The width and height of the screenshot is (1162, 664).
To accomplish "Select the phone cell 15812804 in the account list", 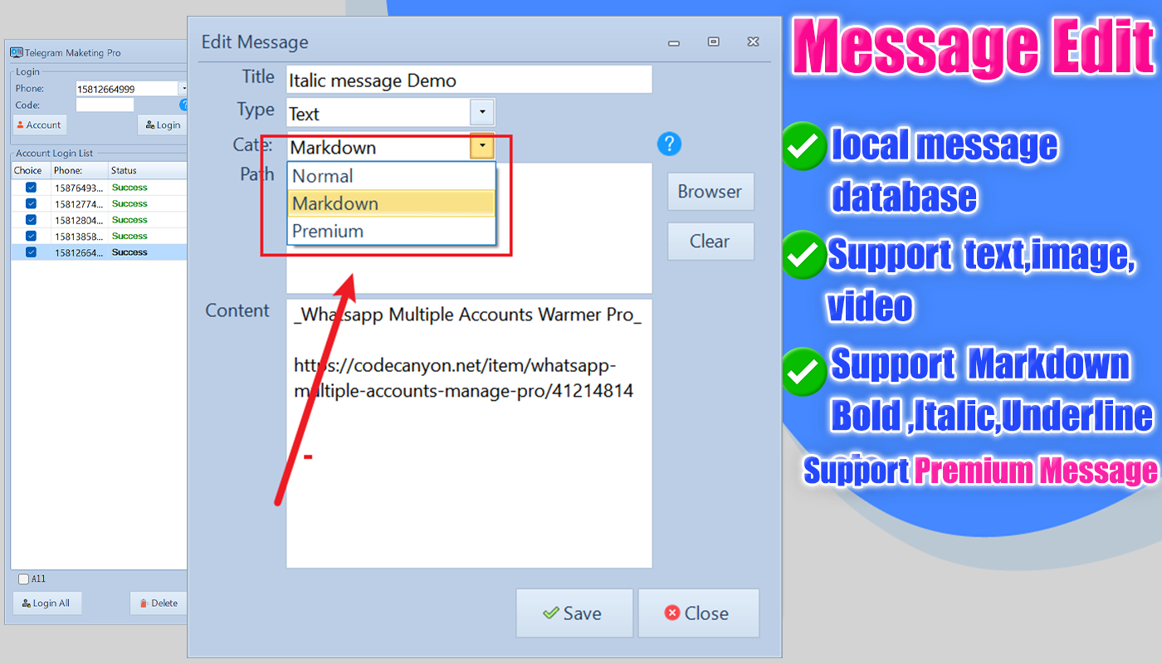I will pos(79,220).
